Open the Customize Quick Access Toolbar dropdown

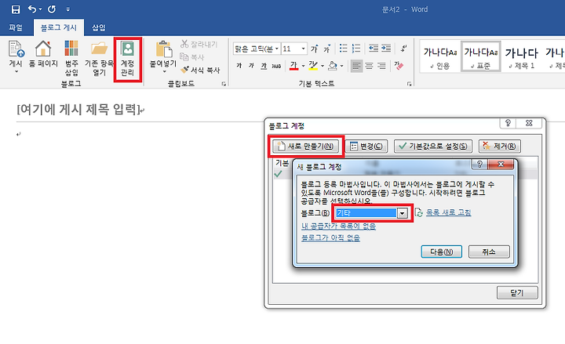coord(68,9)
